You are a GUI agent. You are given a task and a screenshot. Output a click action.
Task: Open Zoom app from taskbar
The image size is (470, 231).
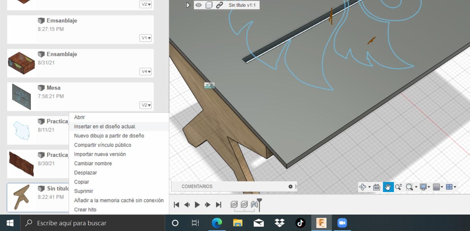click(342, 223)
